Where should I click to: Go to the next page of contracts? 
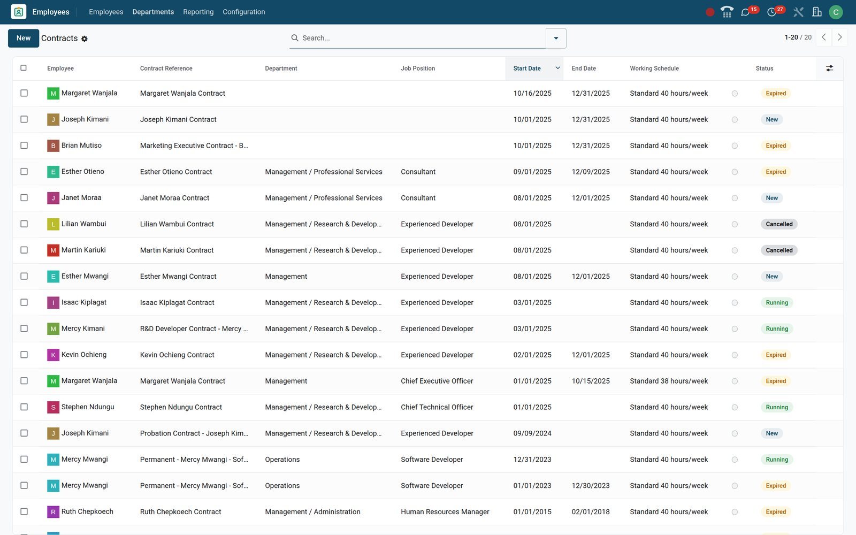(840, 37)
